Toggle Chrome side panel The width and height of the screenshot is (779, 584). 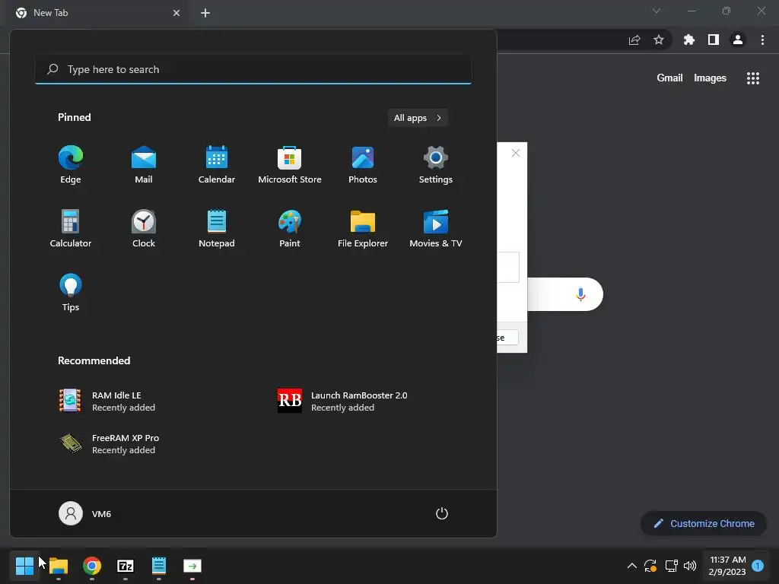714,40
